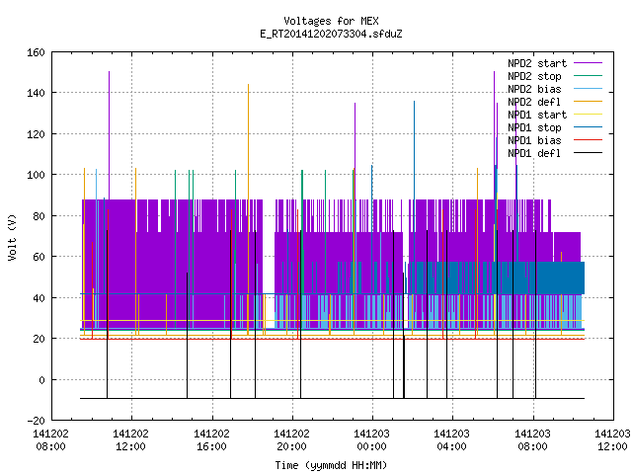Click the NPD1 stop legend label
The height and width of the screenshot is (474, 632).
[534, 127]
